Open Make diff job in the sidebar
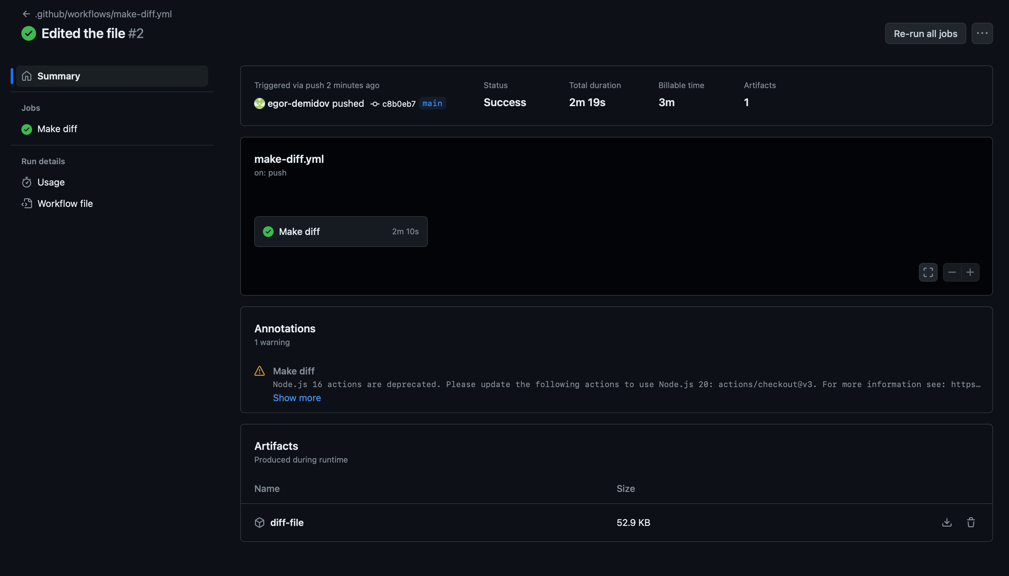Viewport: 1009px width, 576px height. (x=57, y=129)
